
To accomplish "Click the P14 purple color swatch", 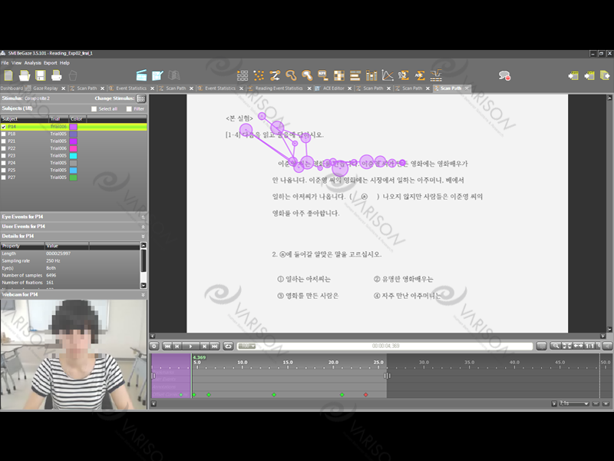I will [x=73, y=127].
